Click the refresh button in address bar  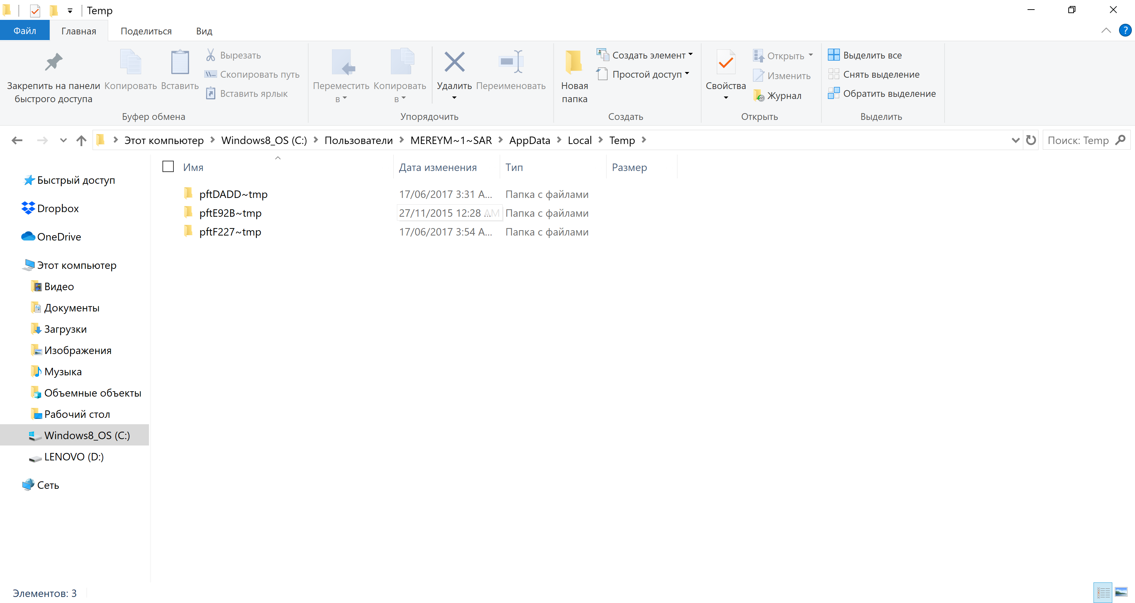1031,140
